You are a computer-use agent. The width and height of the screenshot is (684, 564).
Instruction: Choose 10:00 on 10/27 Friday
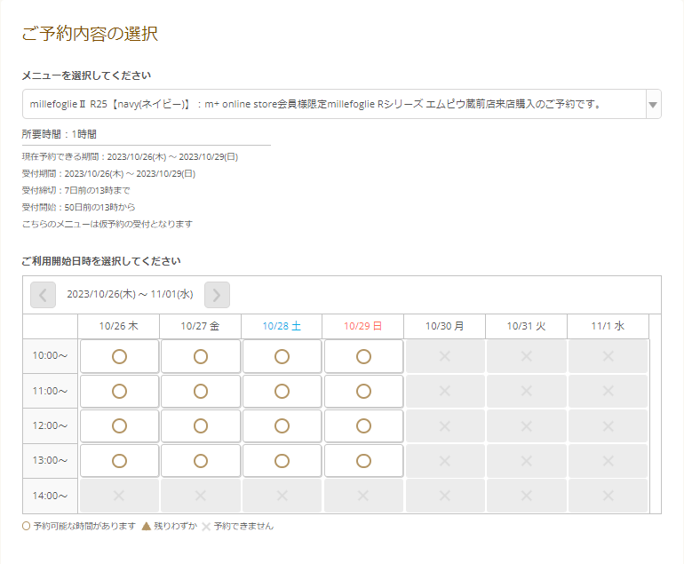point(201,356)
